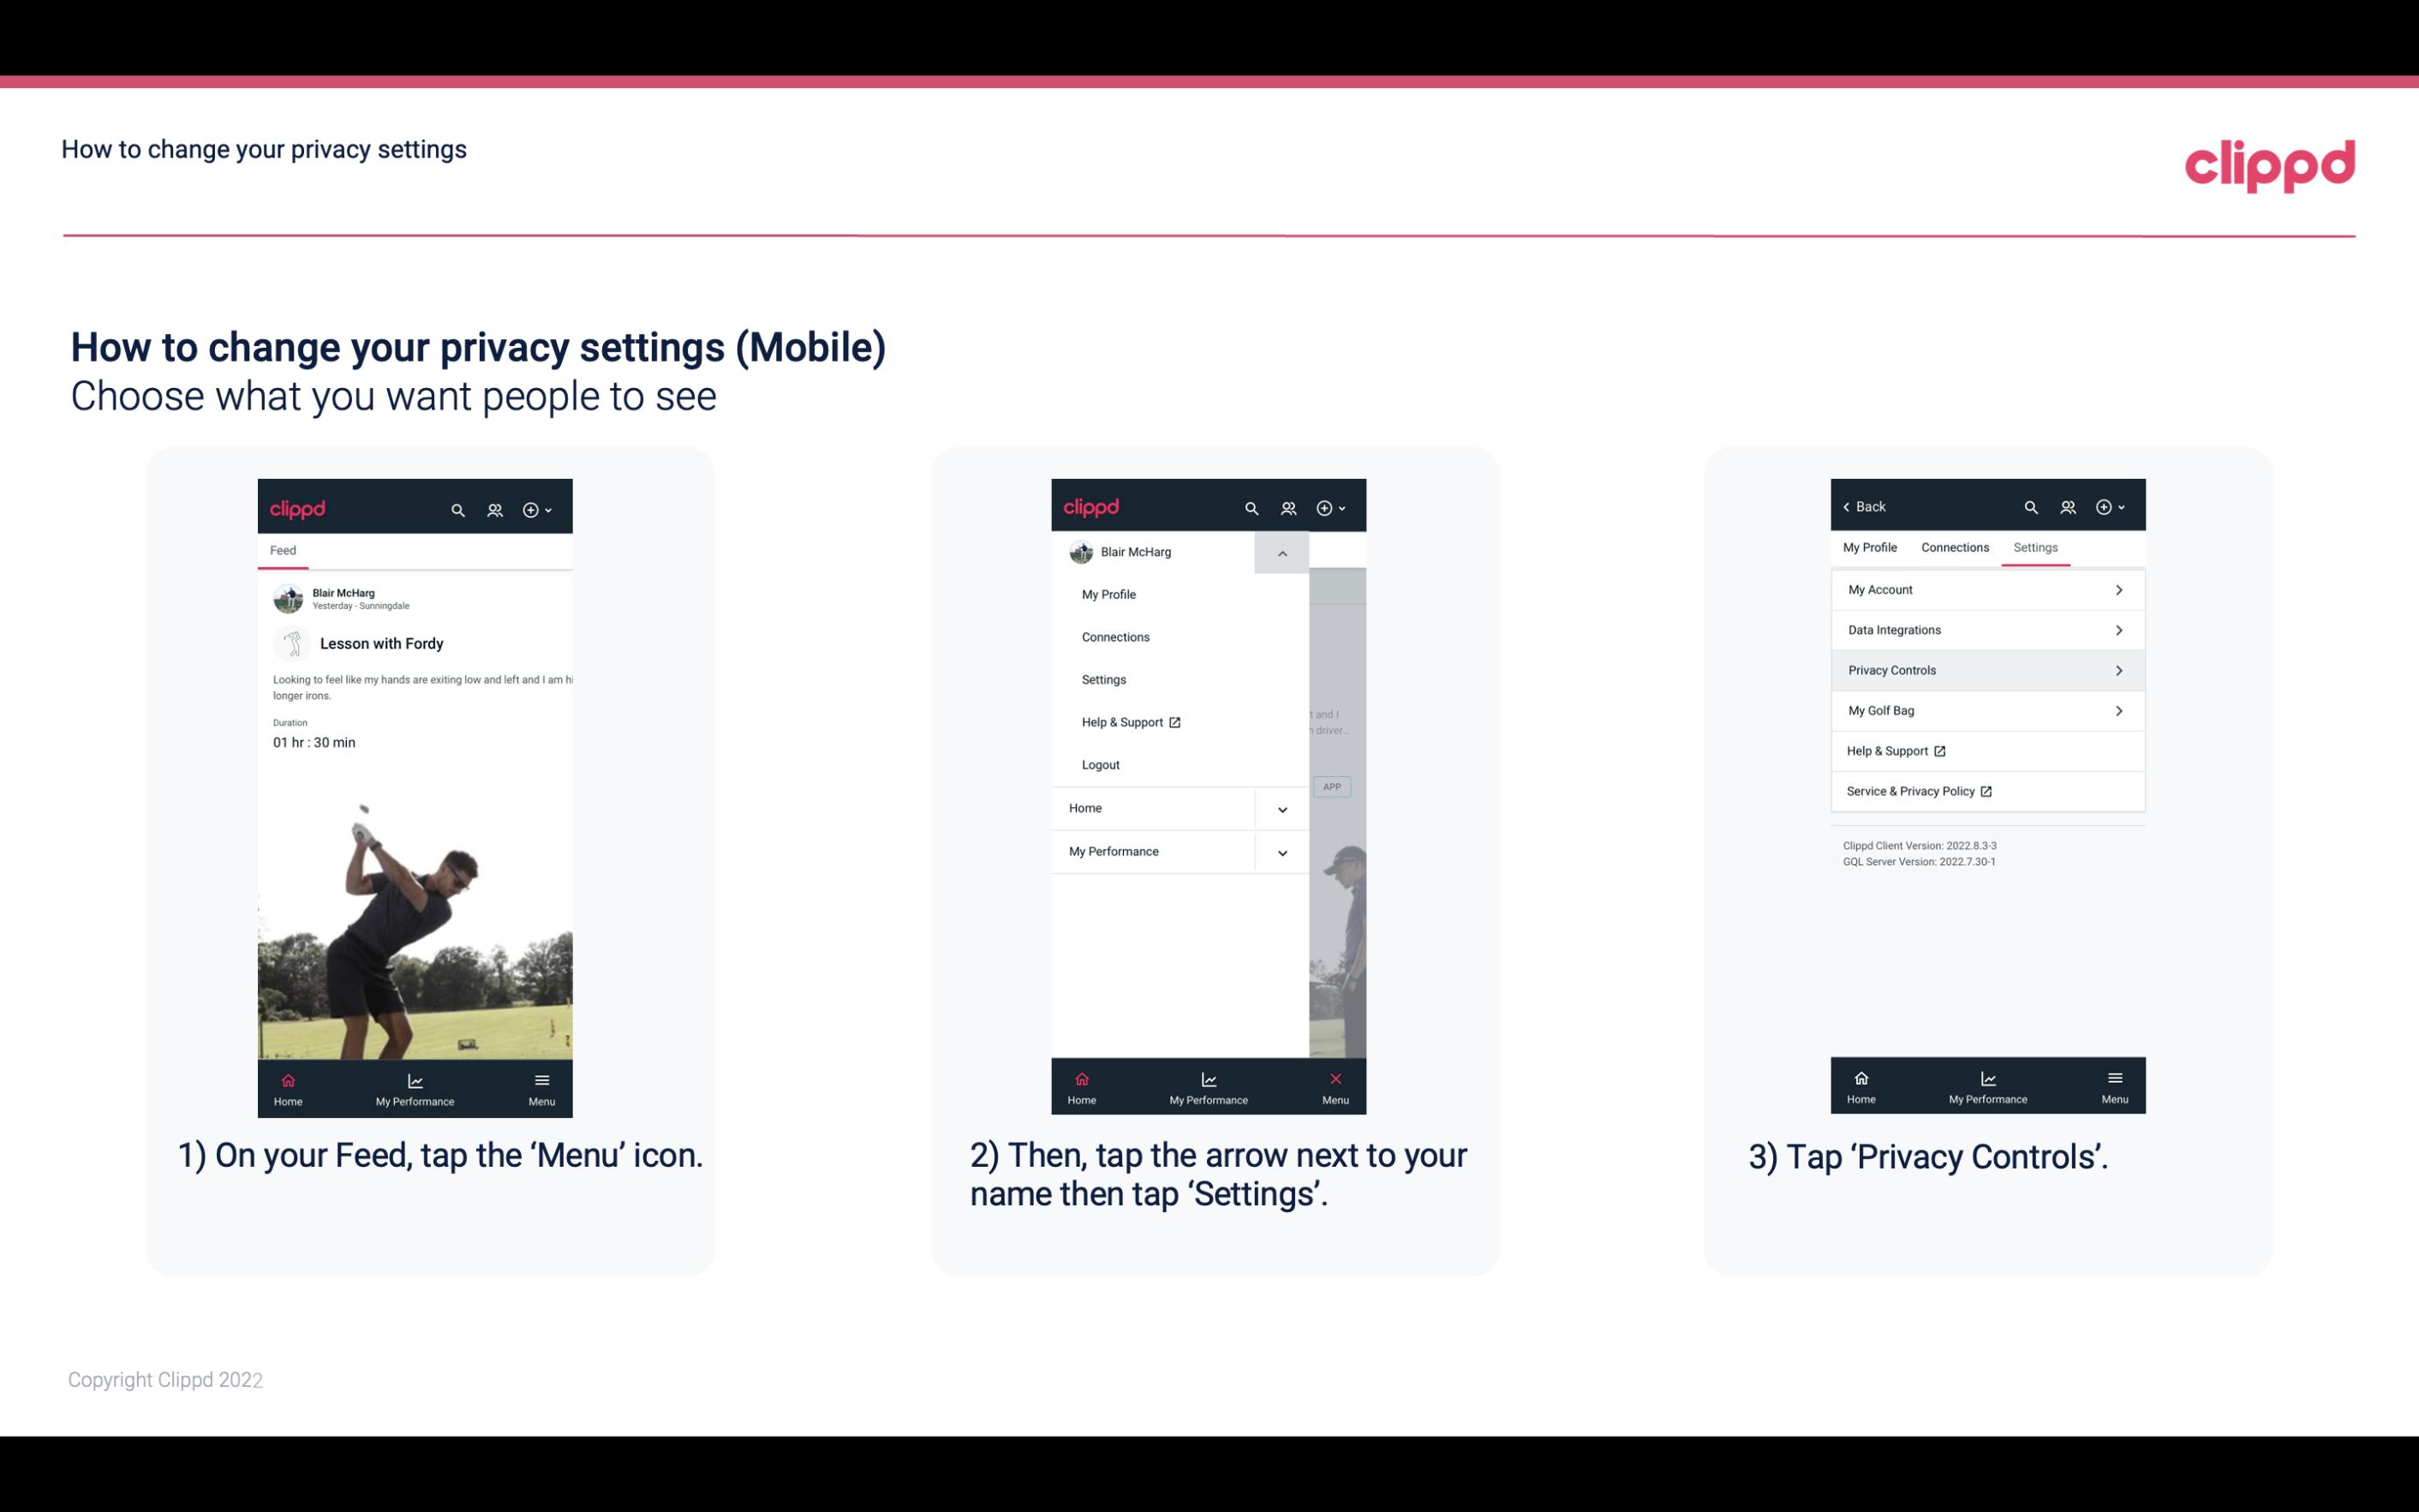The width and height of the screenshot is (2419, 1512).
Task: Select Help & Support menu item
Action: [x=1128, y=721]
